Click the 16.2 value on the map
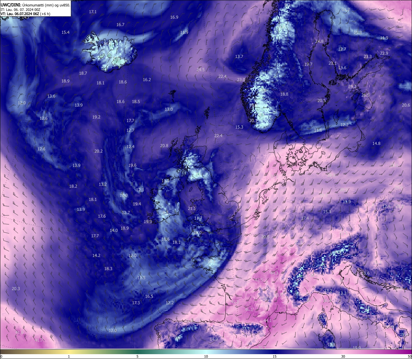Viewport: 412px width, 359px height. (147, 80)
